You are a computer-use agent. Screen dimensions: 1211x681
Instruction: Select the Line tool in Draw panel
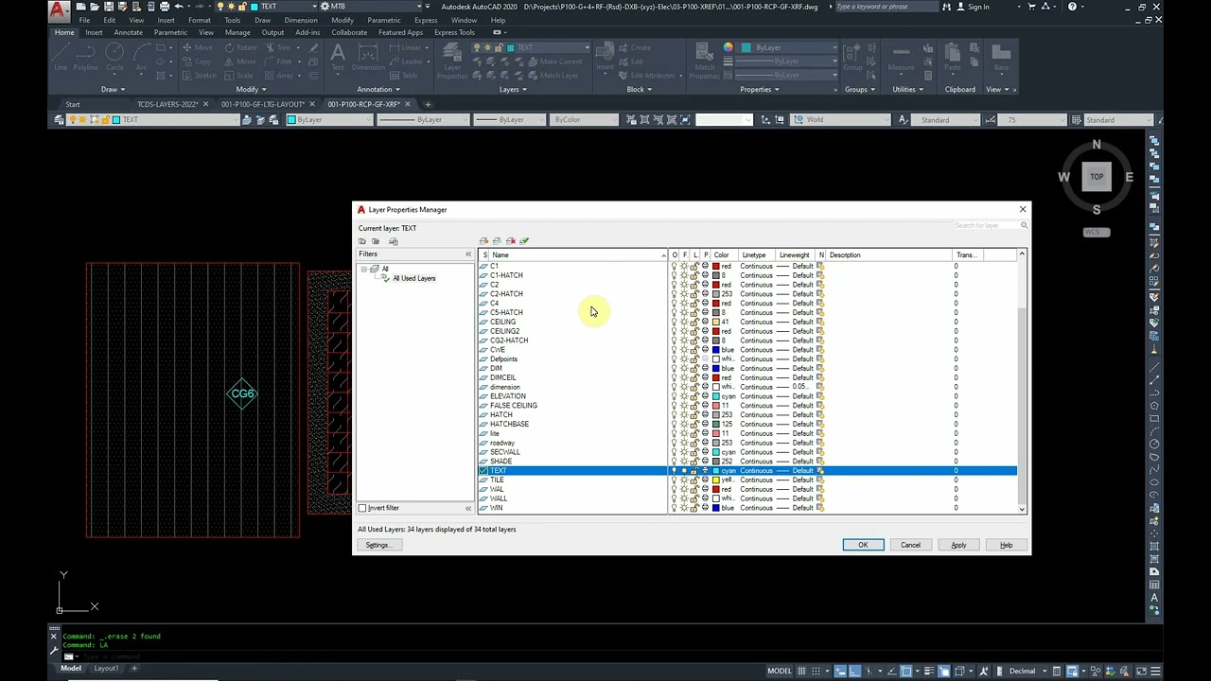pyautogui.click(x=61, y=57)
